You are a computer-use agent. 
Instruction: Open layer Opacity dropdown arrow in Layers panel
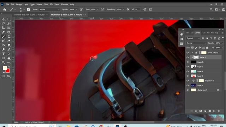(x=222, y=43)
